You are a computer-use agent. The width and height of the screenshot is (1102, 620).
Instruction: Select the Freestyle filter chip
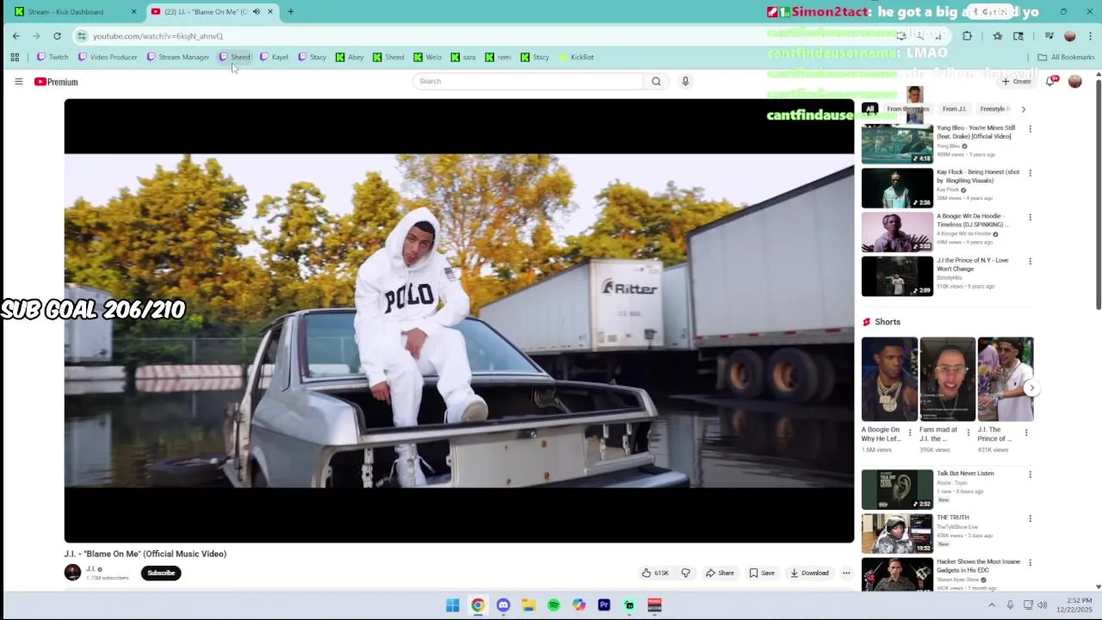click(994, 109)
